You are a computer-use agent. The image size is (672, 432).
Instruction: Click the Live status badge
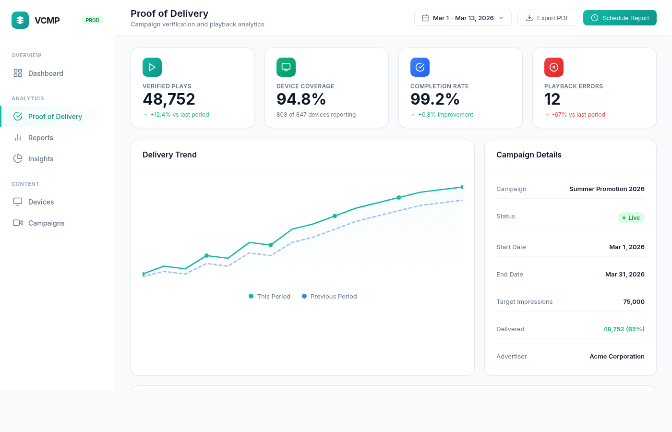pyautogui.click(x=631, y=217)
